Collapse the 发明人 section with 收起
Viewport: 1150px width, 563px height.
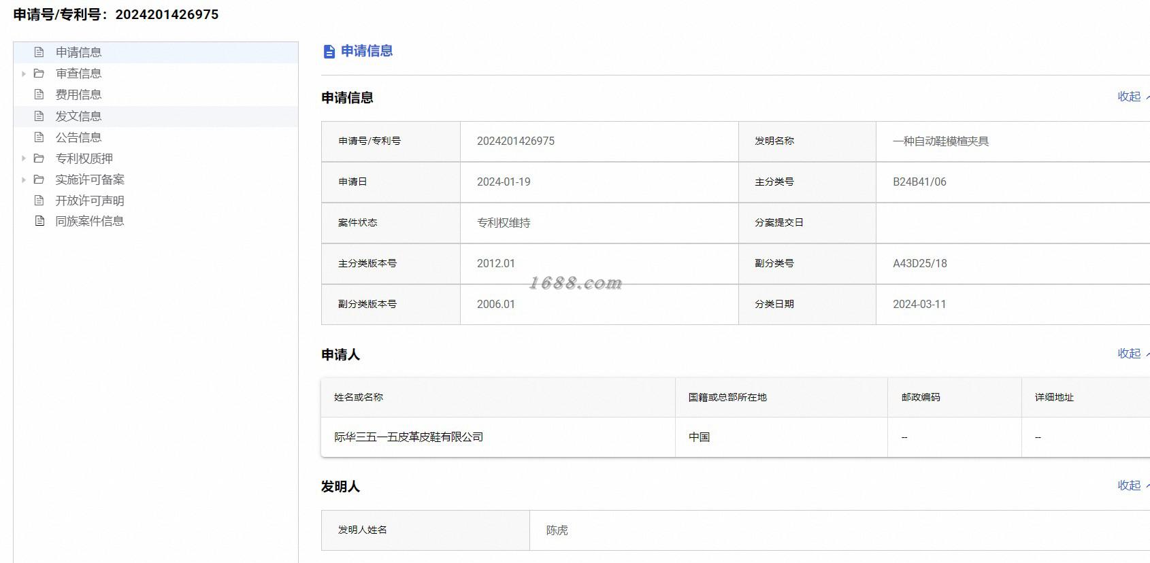click(x=1132, y=485)
